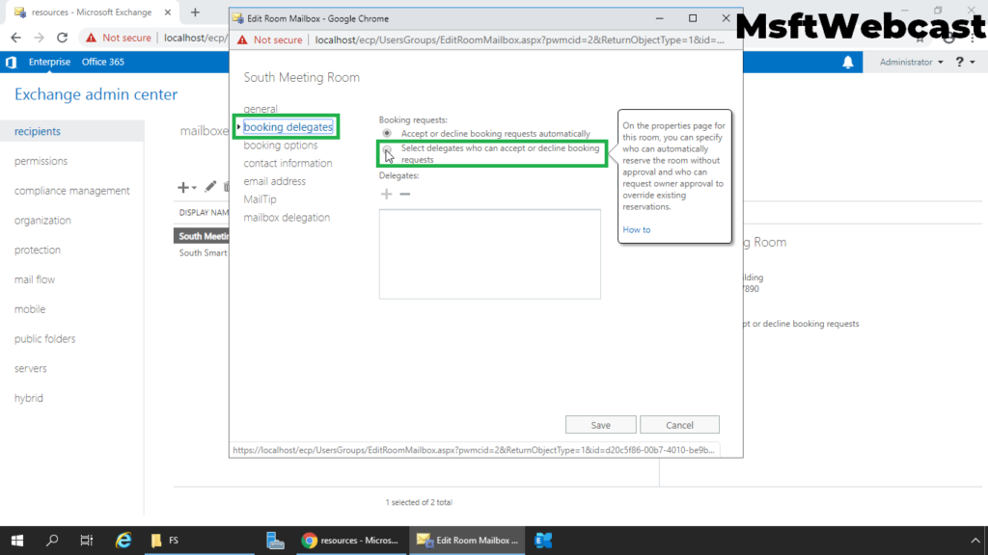Click the address bar of Edit Room Mailbox window

coord(519,40)
